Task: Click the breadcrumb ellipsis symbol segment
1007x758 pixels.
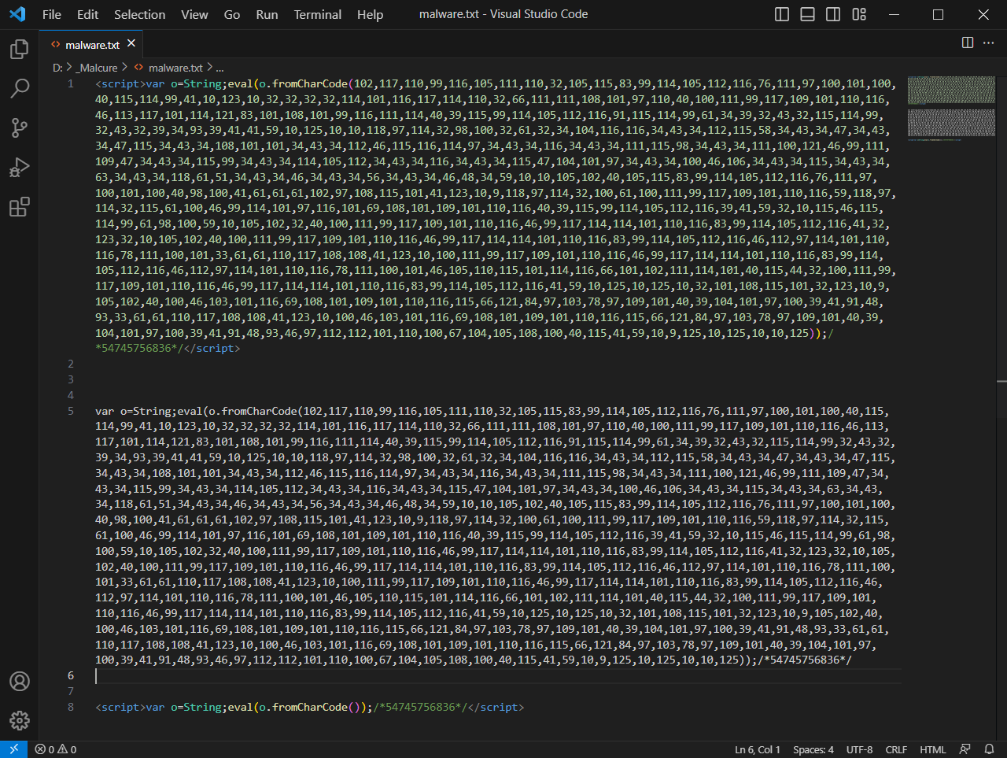Action: (220, 68)
